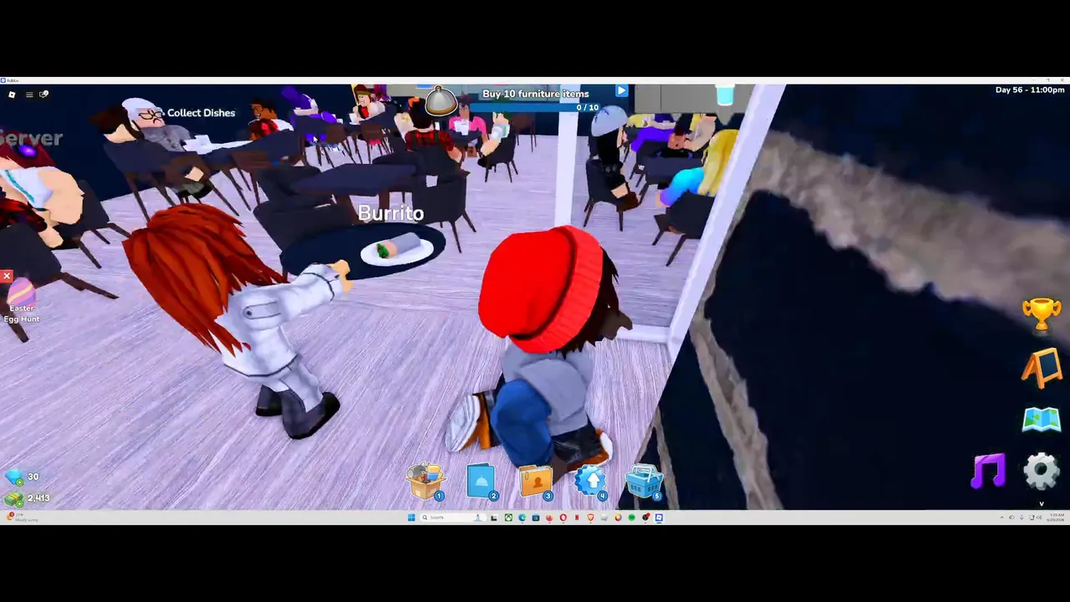Image resolution: width=1070 pixels, height=602 pixels.
Task: Click the red-haired chef character
Action: pos(237,322)
